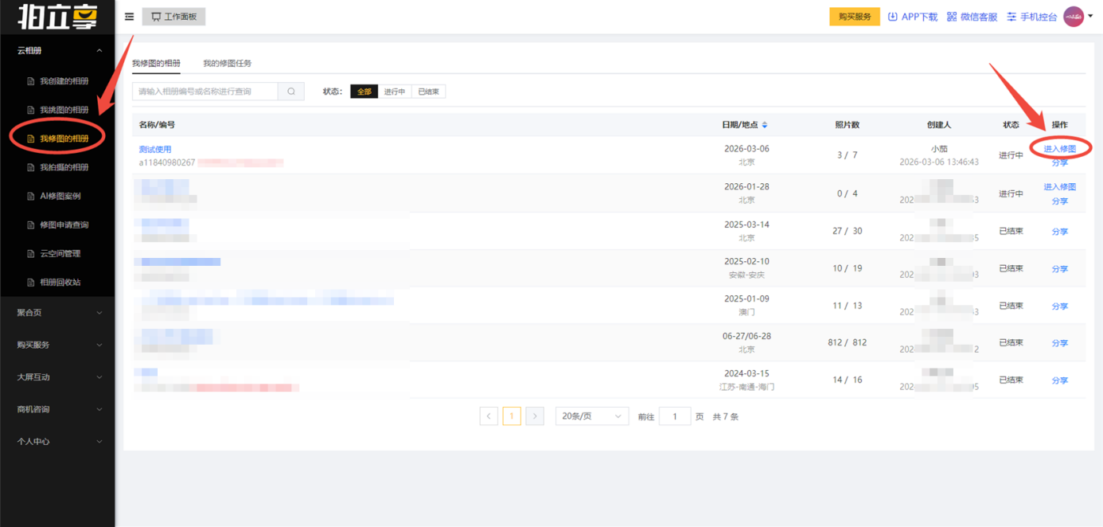This screenshot has height=527, width=1103.
Task: Click the 购买服务 yellow button
Action: pyautogui.click(x=855, y=17)
